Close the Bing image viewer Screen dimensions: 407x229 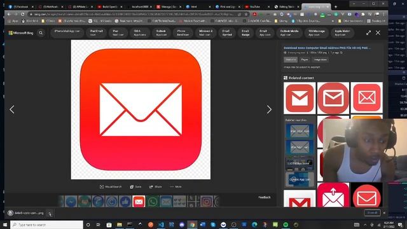coord(378,33)
